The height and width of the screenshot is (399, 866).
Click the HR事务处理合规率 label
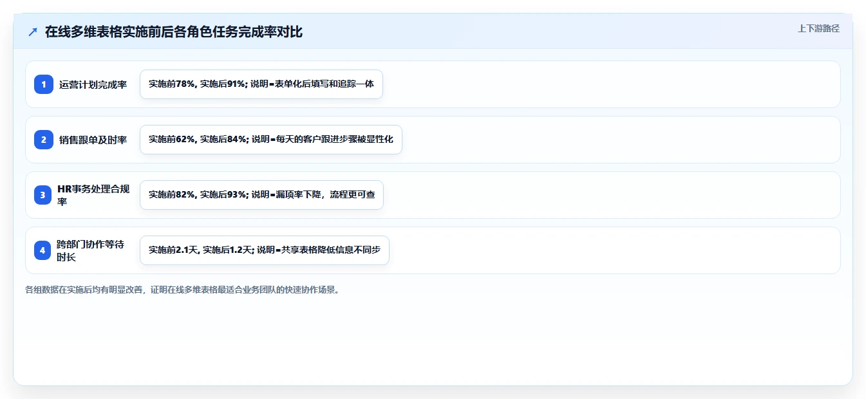click(x=93, y=195)
